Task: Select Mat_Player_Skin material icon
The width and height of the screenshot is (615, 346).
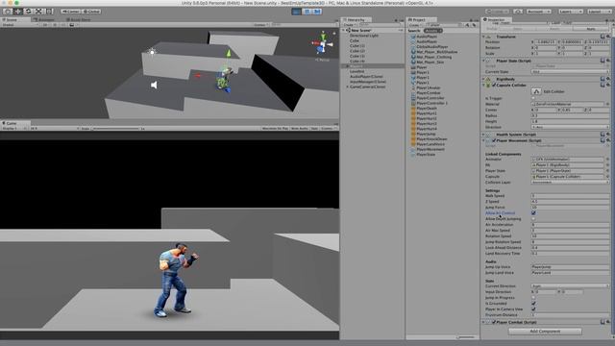Action: [x=413, y=62]
